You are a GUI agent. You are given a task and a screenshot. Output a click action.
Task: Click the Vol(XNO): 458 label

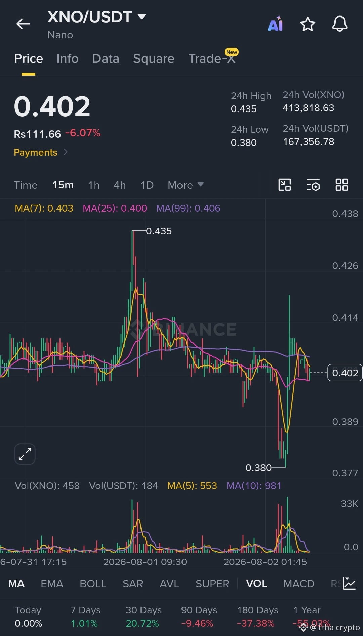[47, 486]
